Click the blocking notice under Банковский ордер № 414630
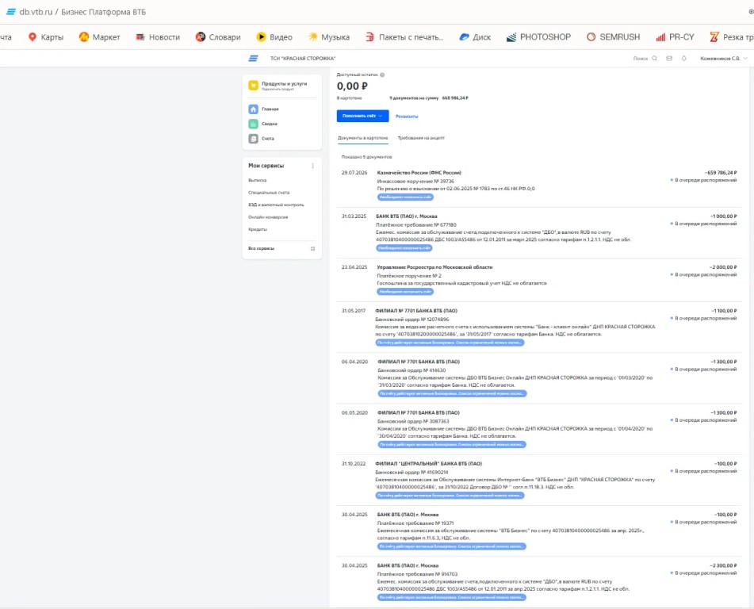754x609 pixels. point(452,393)
